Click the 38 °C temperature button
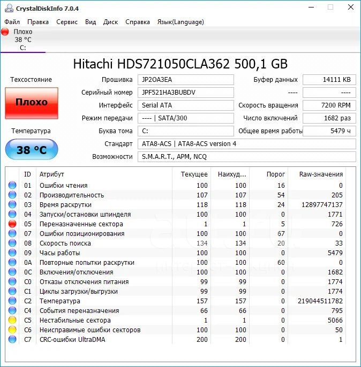Screen dimensions: 361x367 (x=32, y=150)
